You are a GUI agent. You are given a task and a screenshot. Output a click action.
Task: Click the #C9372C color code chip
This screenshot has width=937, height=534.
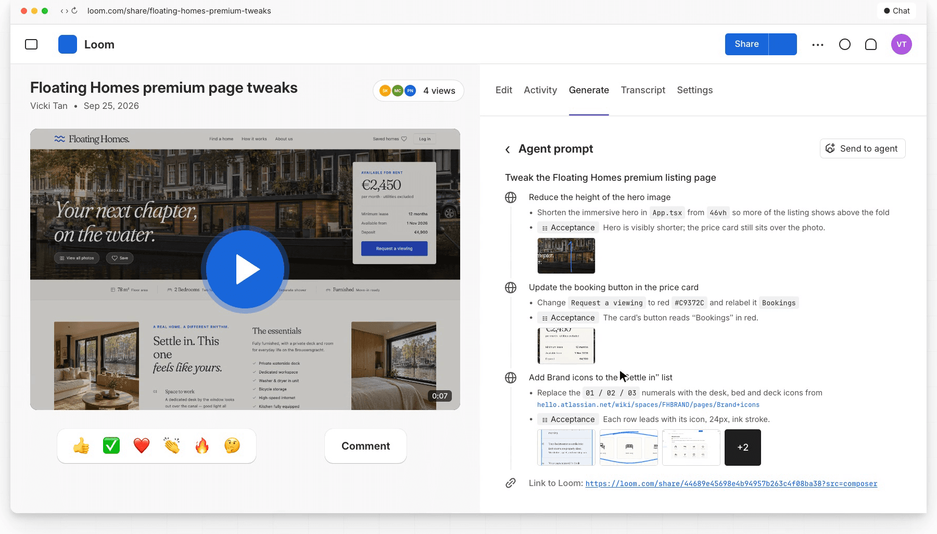pyautogui.click(x=689, y=303)
